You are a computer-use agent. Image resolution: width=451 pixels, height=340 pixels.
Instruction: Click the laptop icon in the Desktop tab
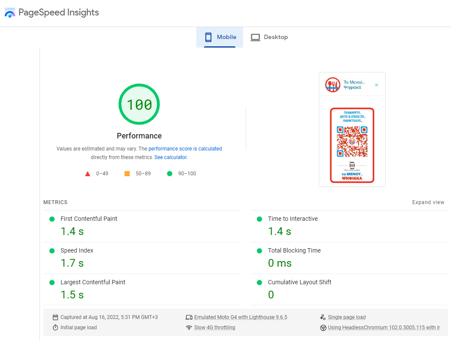click(x=255, y=37)
